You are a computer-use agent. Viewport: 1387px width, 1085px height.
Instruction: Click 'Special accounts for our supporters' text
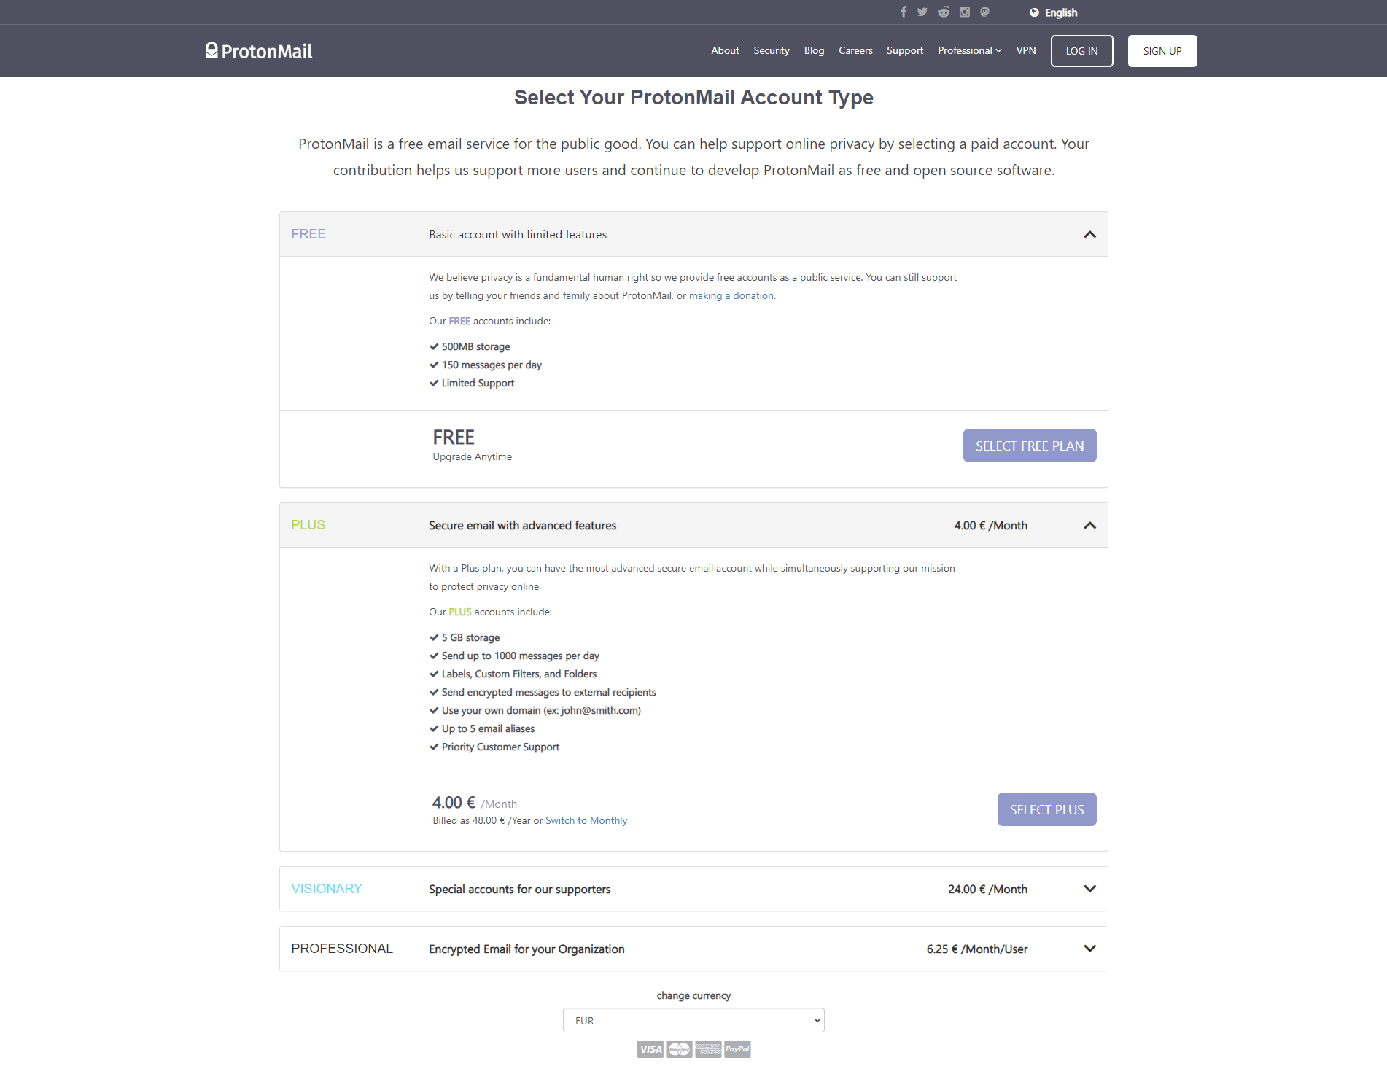coord(520,890)
